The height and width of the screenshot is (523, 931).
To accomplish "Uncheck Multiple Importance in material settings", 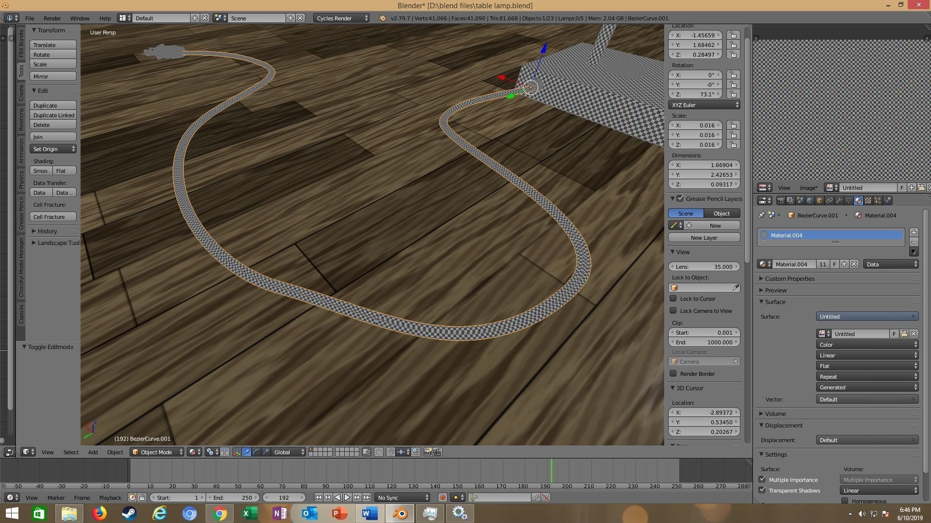I will coord(762,480).
